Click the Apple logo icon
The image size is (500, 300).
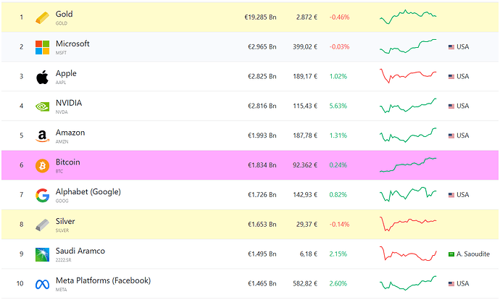click(x=42, y=77)
